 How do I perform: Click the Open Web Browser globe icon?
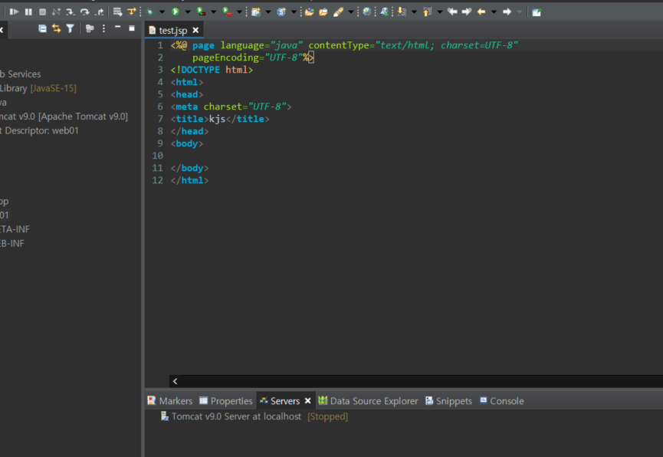[367, 12]
